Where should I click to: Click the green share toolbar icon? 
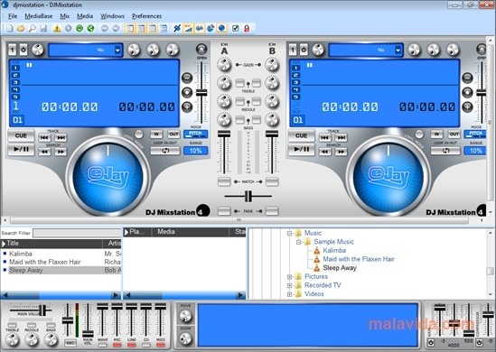[x=90, y=29]
